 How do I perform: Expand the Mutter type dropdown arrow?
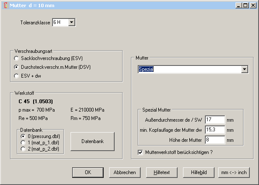click(x=244, y=69)
